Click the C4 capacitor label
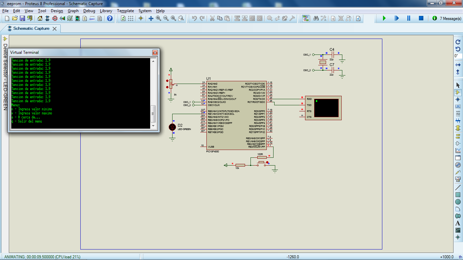The width and height of the screenshot is (463, 260). coord(332,49)
